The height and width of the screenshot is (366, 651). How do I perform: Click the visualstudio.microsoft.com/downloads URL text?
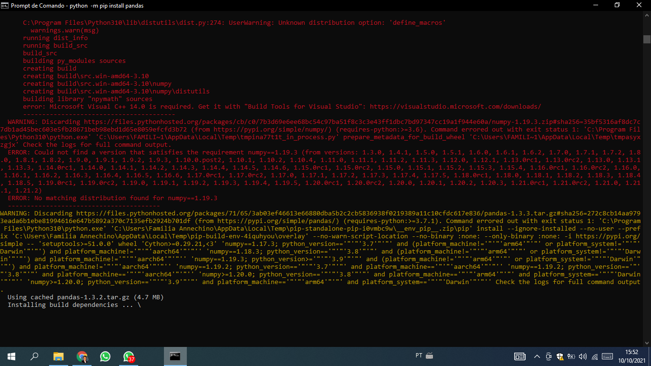456,106
